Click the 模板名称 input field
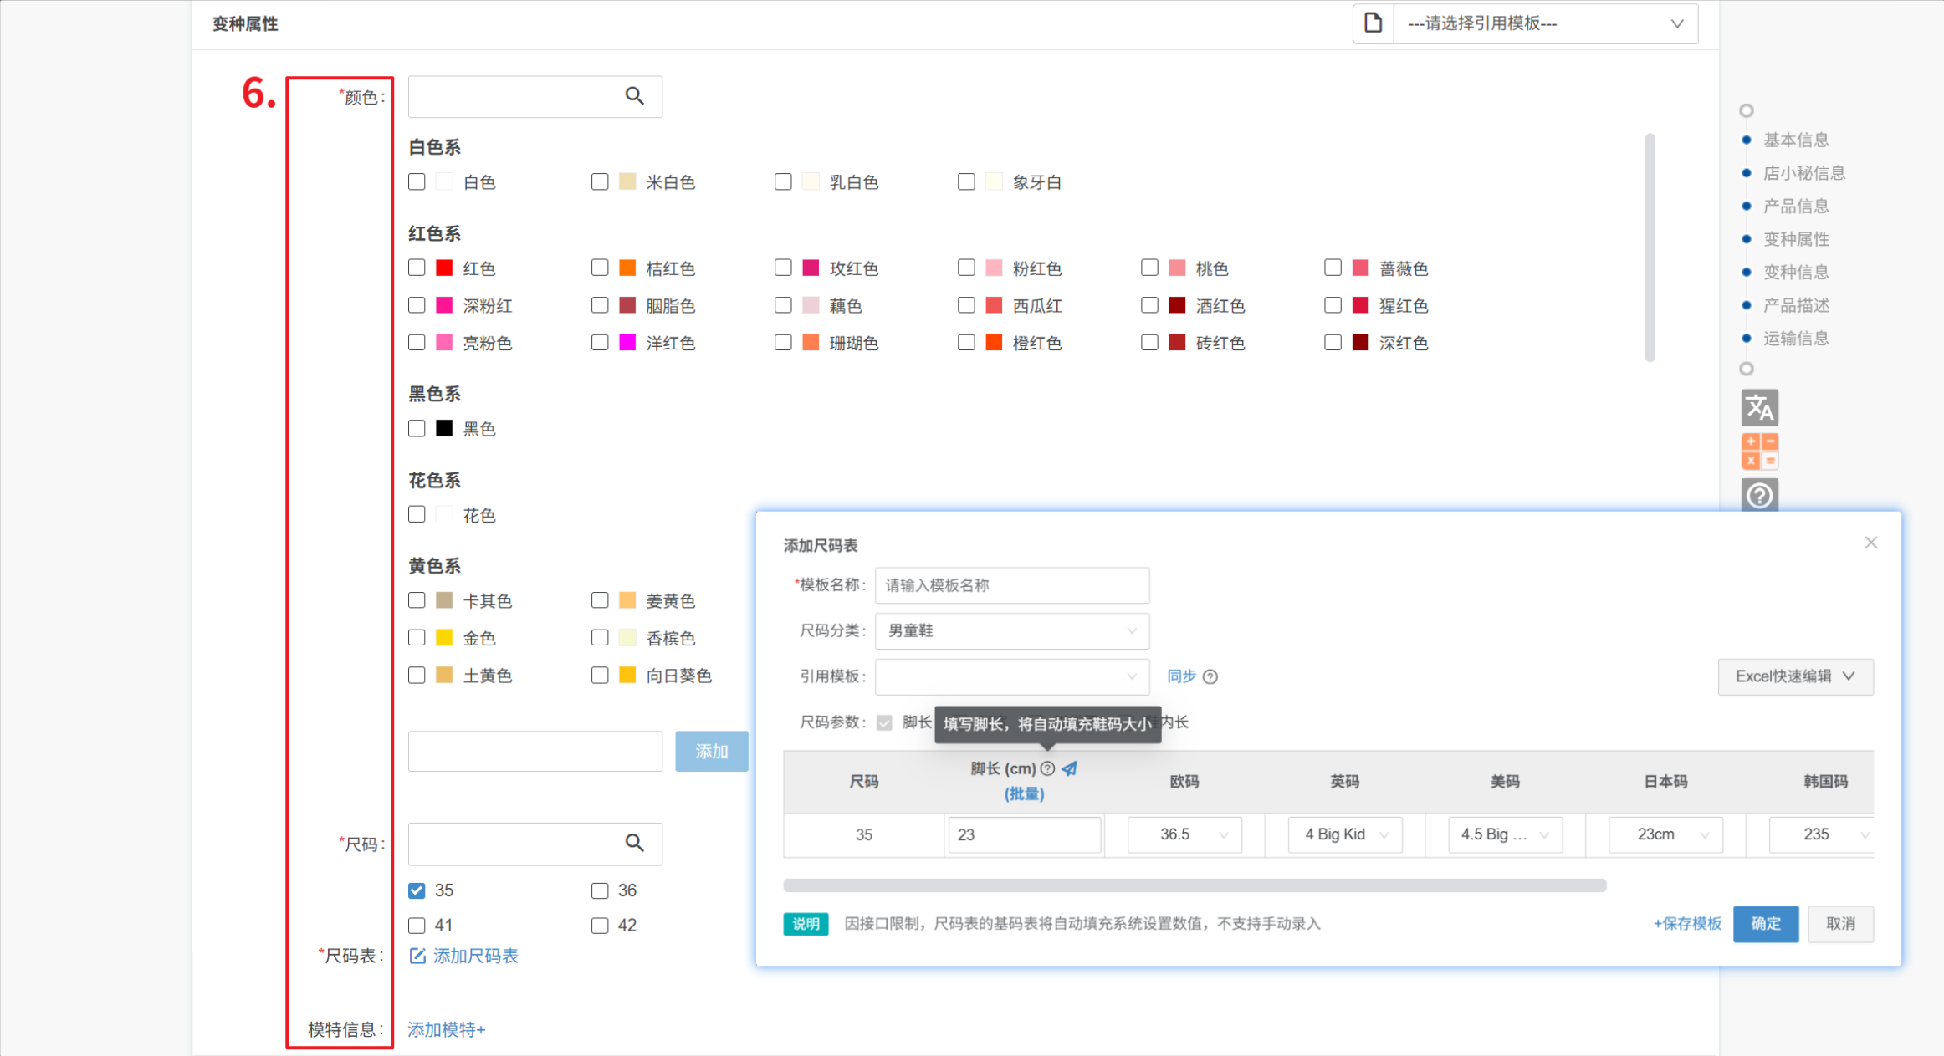Screen dimensions: 1944x1056 click(x=1011, y=585)
